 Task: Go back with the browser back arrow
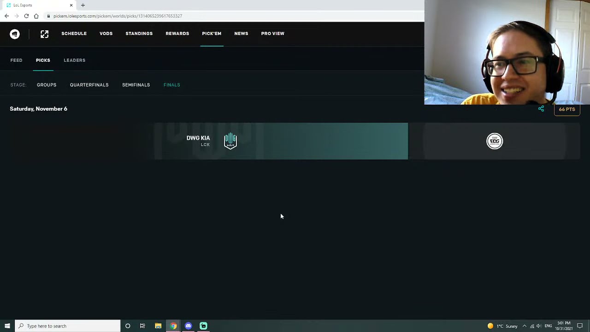pyautogui.click(x=6, y=16)
